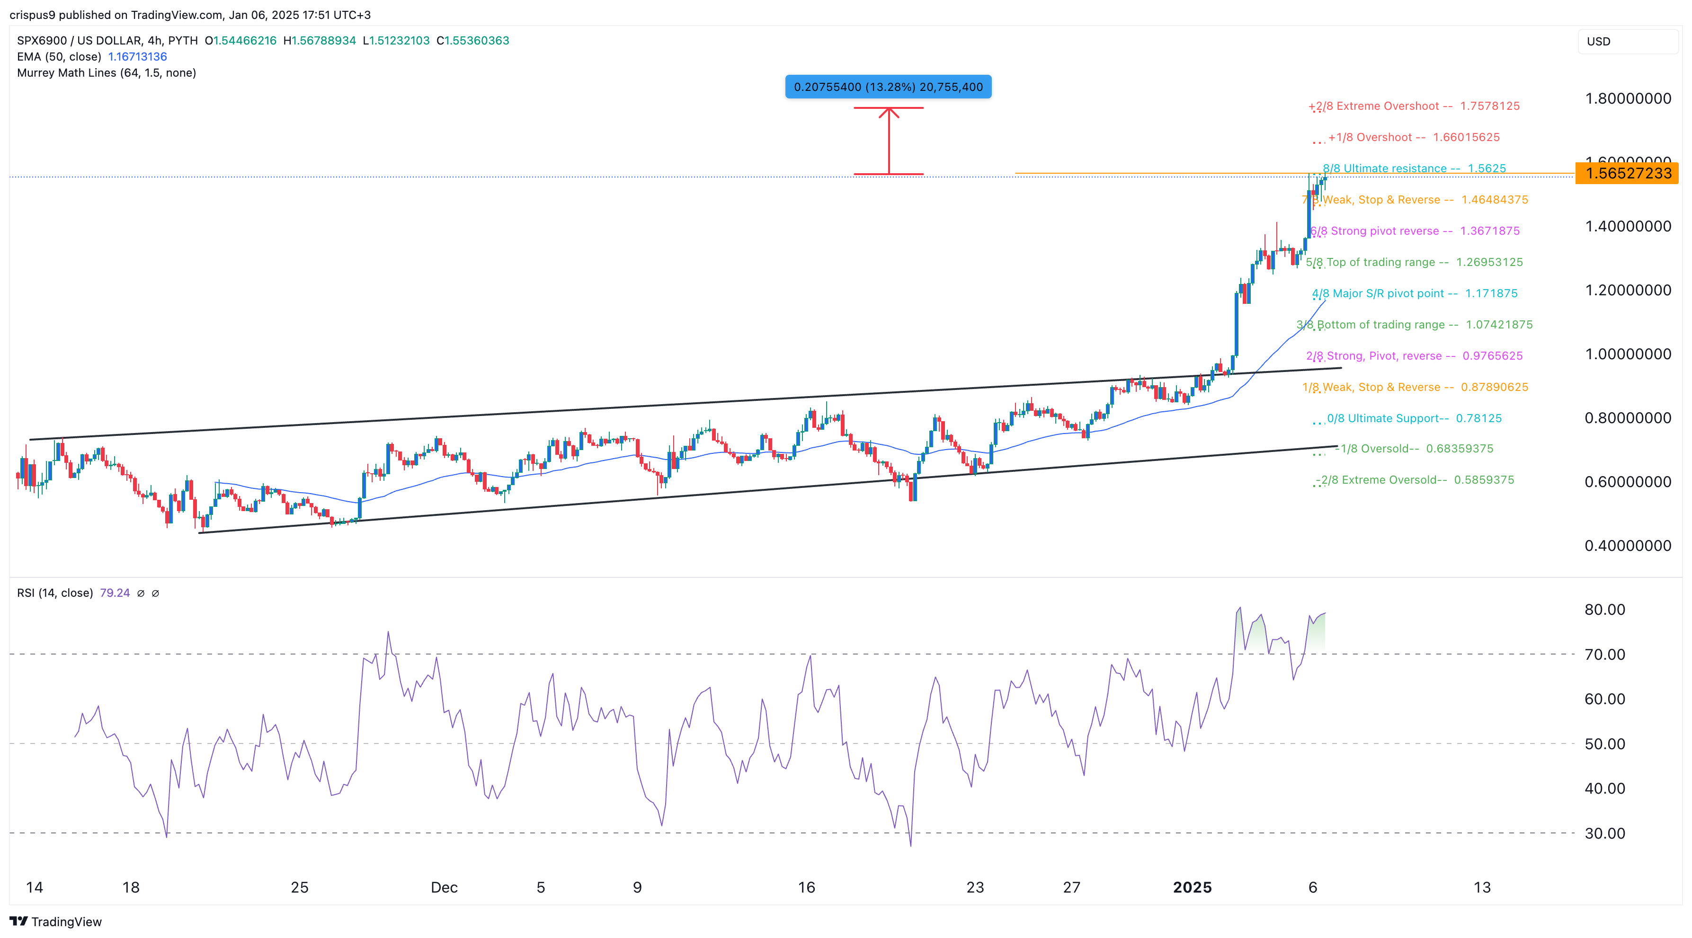The height and width of the screenshot is (938, 1692).
Task: Click the +2/8 Extreme Overshoot 1.7578125 label
Action: [1414, 106]
